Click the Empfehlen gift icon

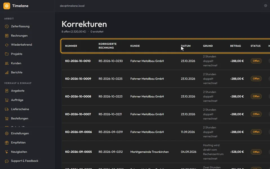coord(7,143)
